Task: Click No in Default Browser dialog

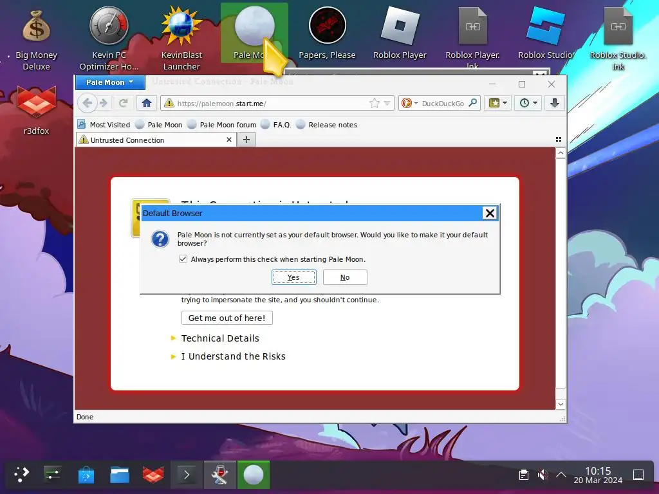Action: [345, 277]
